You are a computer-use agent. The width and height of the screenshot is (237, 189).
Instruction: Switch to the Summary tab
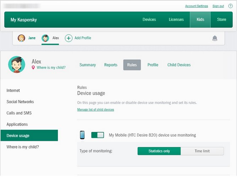88,65
